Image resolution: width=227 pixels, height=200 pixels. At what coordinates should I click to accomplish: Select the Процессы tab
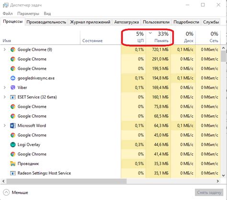13,22
